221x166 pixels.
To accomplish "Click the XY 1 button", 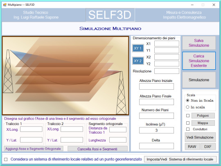I will pos(138,48).
